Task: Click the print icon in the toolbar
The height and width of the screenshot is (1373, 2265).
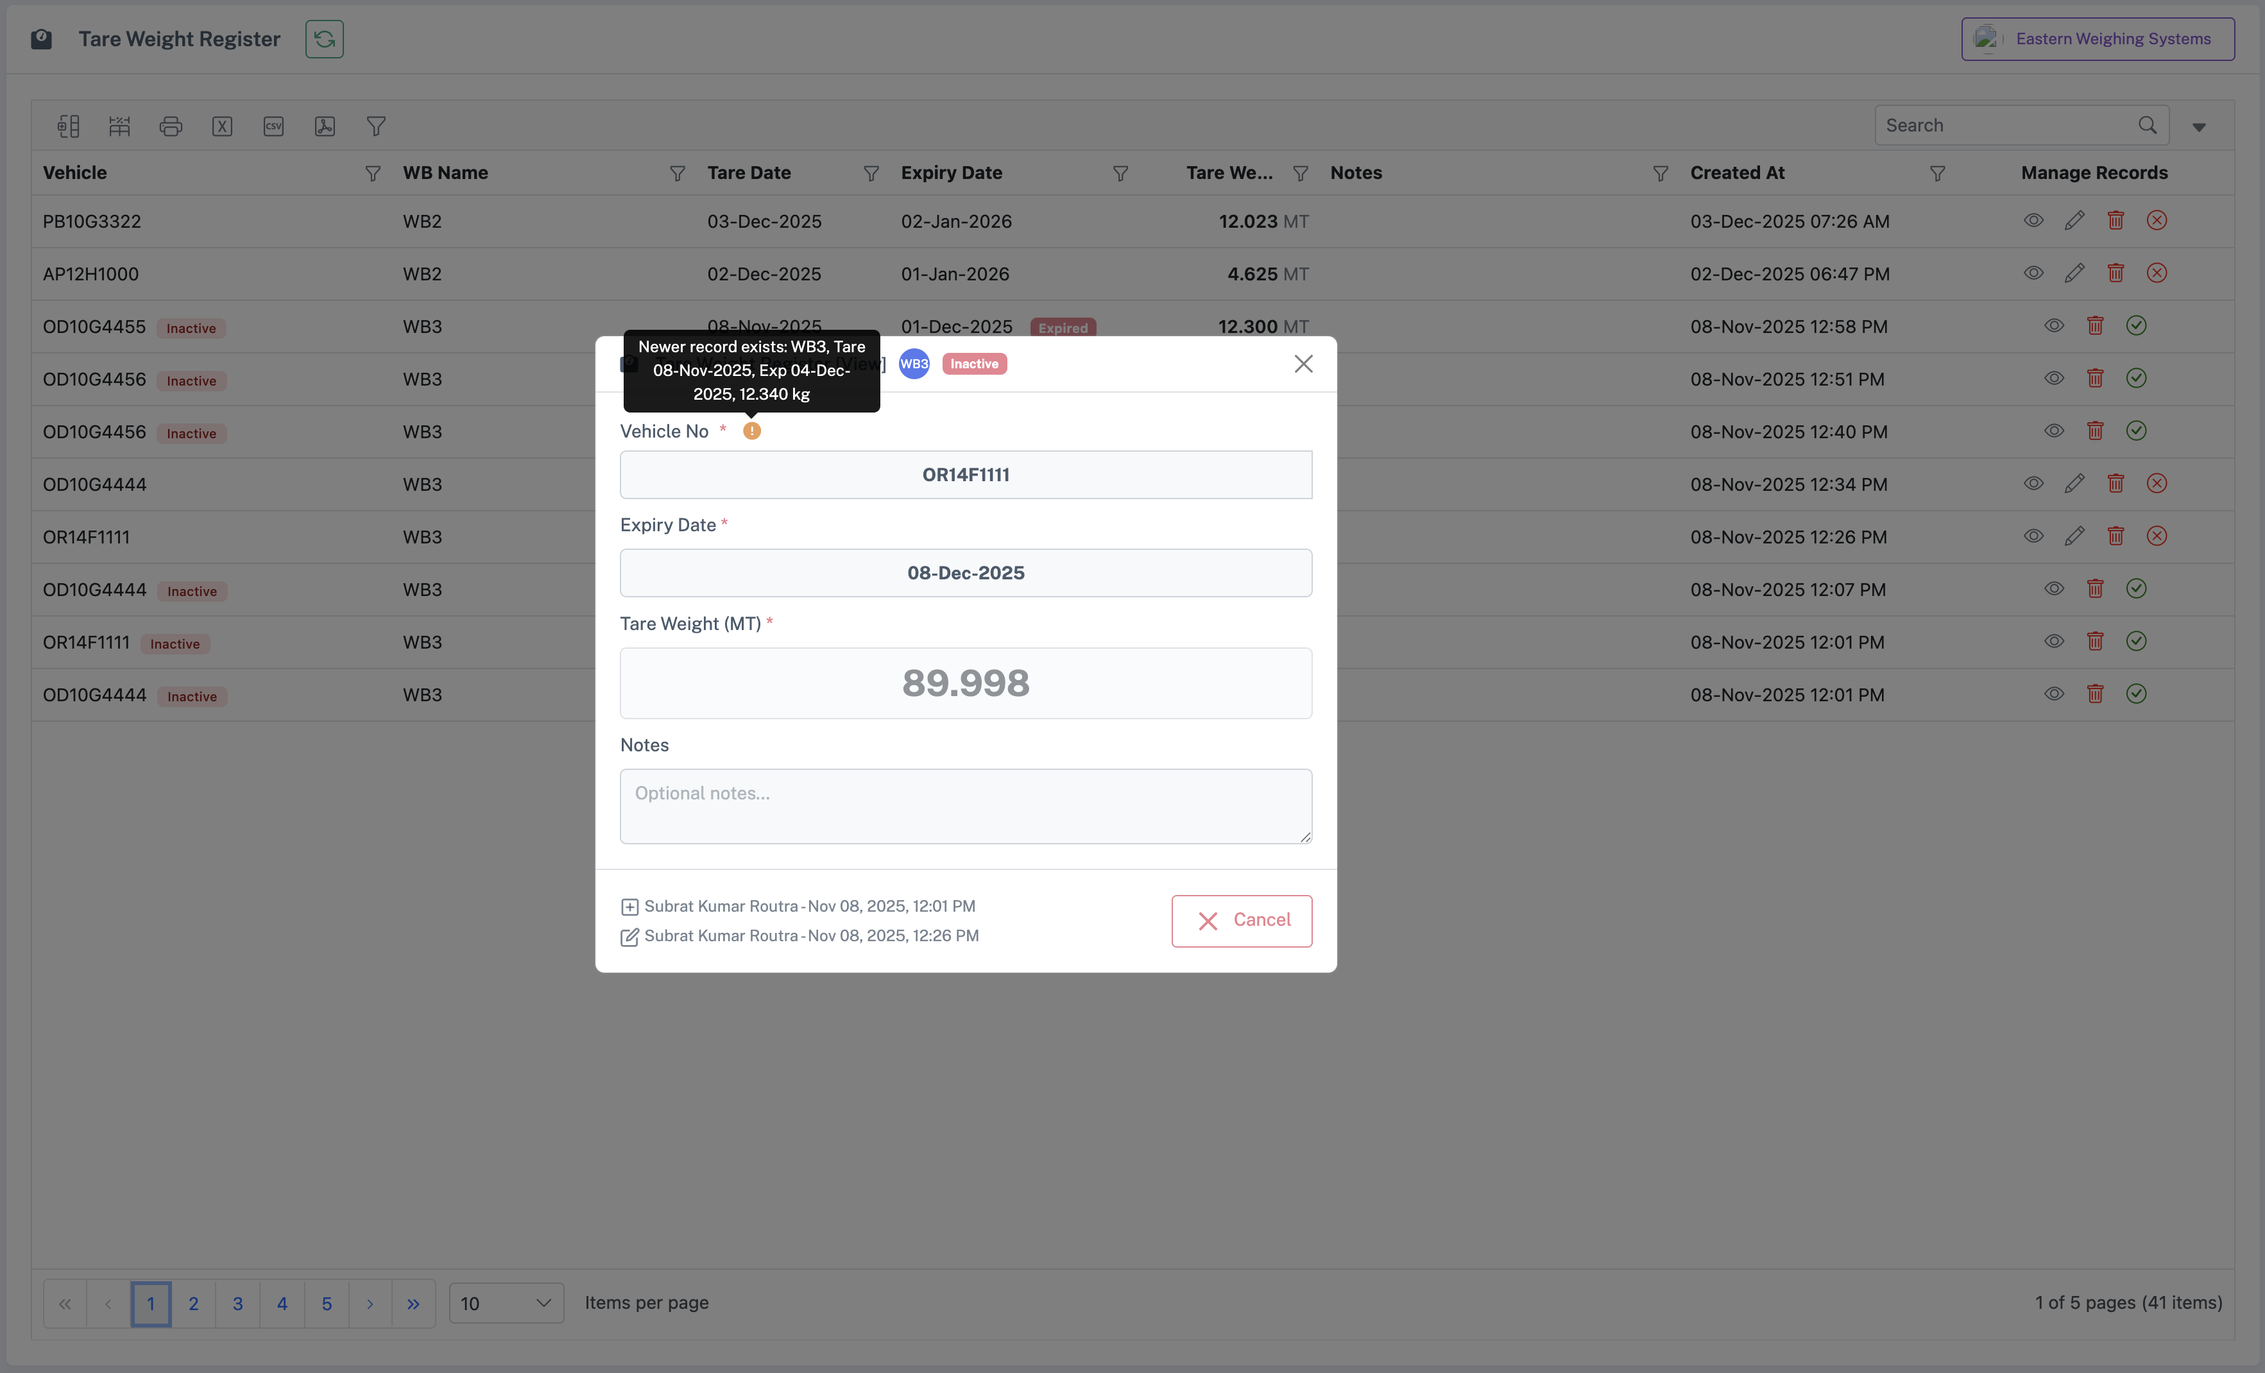Action: [171, 126]
